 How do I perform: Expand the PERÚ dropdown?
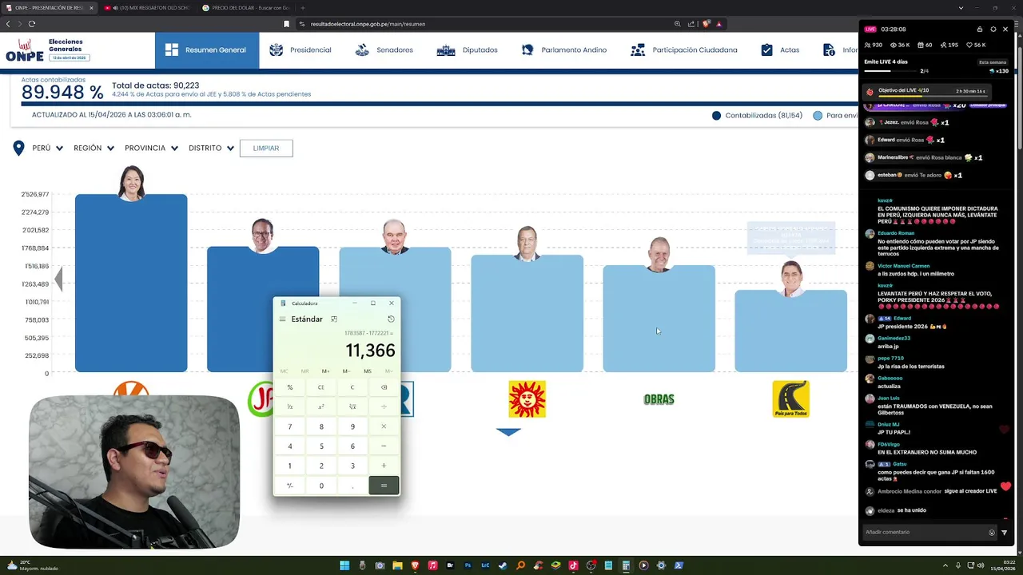coord(48,148)
